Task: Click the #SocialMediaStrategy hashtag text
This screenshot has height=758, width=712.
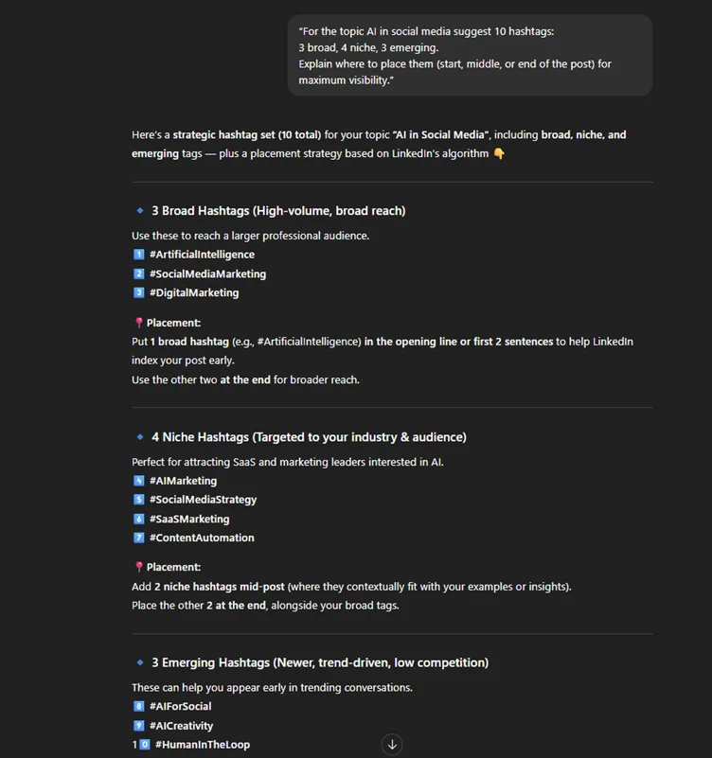Action: point(203,500)
